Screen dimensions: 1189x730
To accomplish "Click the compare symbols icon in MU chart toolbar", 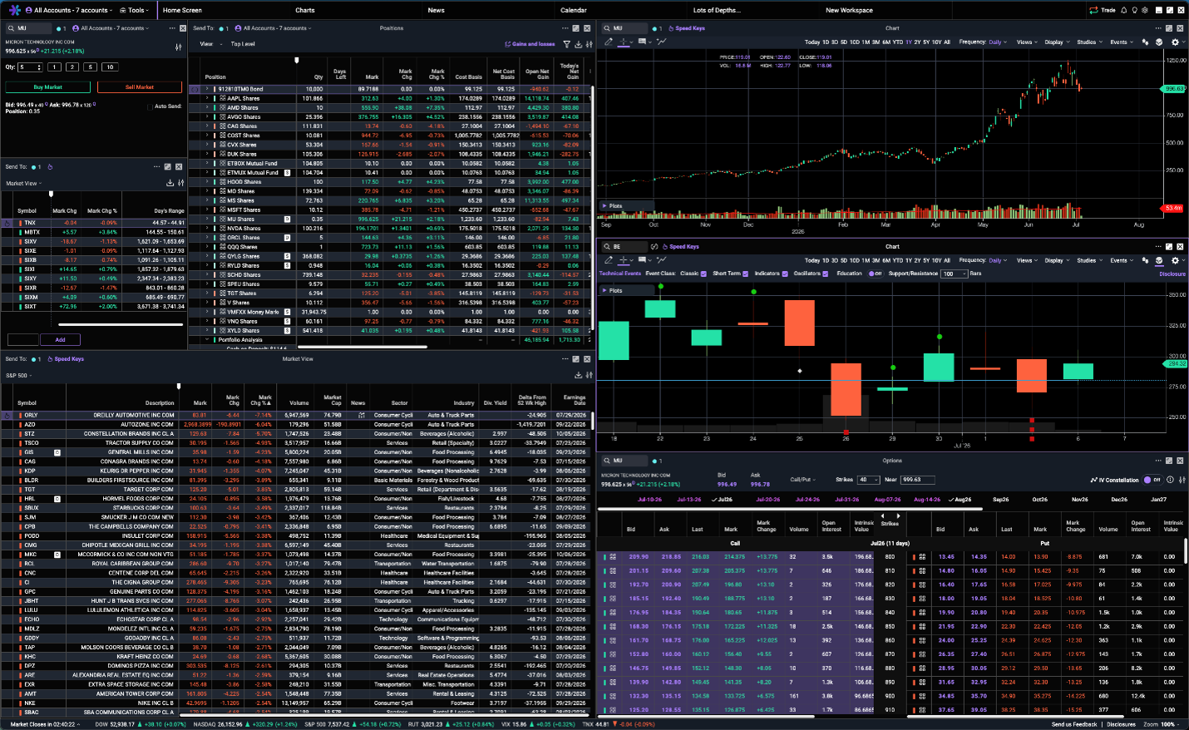I will (x=1145, y=42).
